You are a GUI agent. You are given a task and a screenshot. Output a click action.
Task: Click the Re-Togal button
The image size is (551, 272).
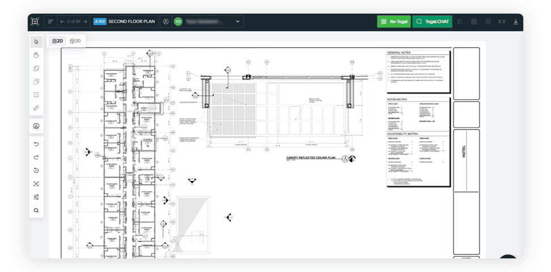click(x=393, y=22)
